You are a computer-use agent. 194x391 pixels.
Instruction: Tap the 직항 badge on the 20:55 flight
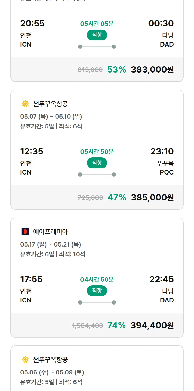point(97,35)
